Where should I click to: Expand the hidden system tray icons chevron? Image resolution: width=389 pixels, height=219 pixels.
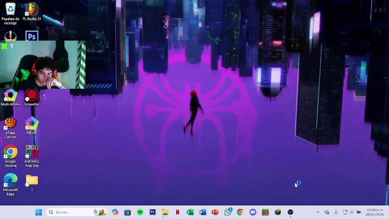318,212
